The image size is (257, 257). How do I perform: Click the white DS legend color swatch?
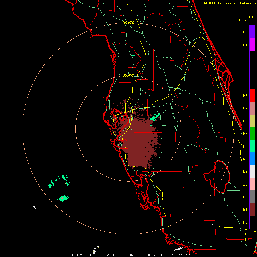252,171
